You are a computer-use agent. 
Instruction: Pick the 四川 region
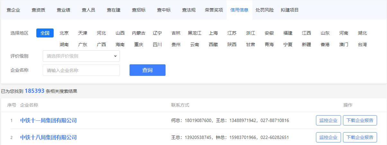click(157, 44)
